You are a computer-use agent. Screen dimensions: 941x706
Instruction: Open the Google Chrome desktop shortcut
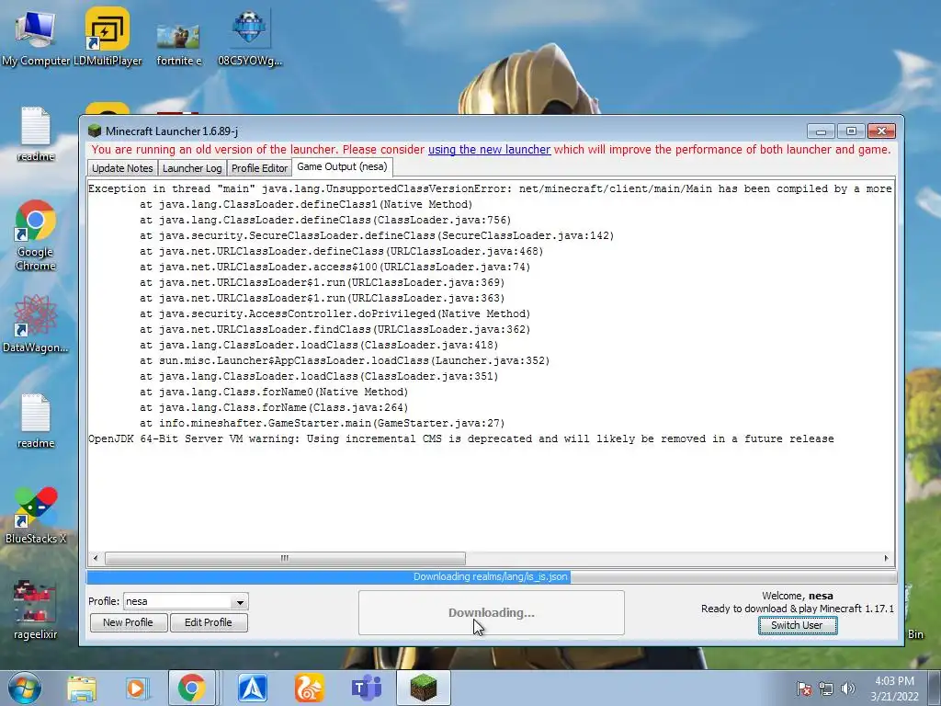click(x=36, y=235)
